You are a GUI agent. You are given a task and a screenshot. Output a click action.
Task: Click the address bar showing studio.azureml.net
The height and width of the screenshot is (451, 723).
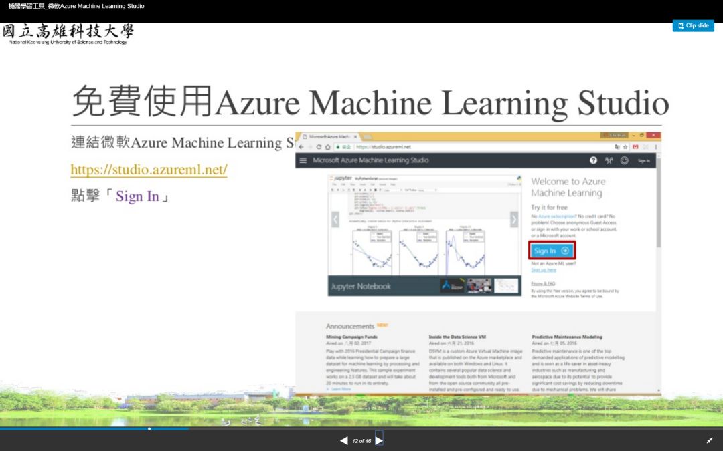[482, 147]
